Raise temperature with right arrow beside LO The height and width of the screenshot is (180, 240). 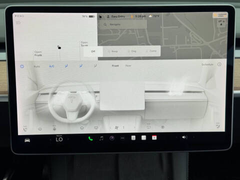pyautogui.click(x=68, y=139)
